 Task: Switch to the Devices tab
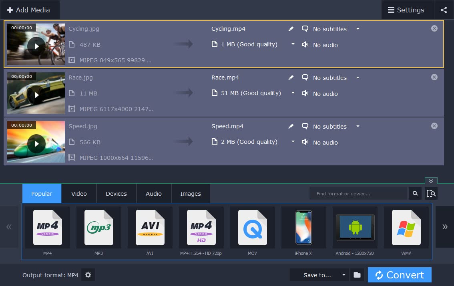coord(116,193)
